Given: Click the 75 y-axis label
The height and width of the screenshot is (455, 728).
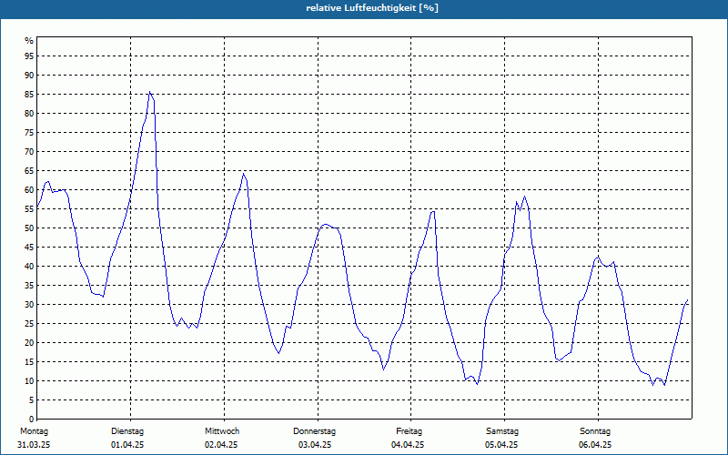Looking at the screenshot, I should point(29,133).
